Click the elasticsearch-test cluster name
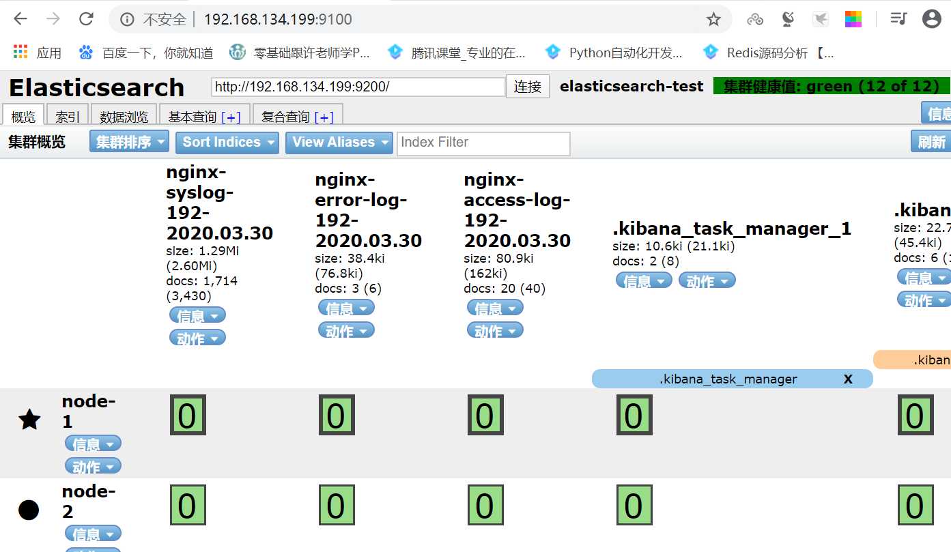 631,87
